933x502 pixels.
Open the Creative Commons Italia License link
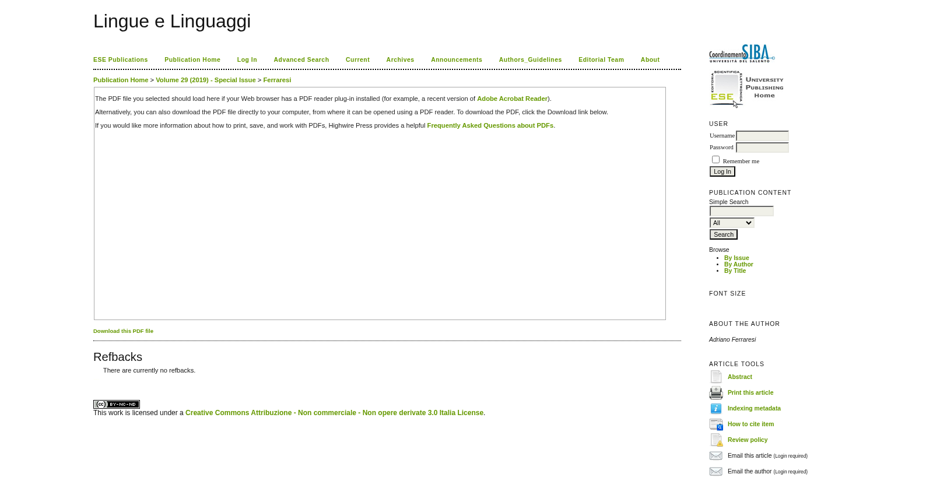pos(334,413)
